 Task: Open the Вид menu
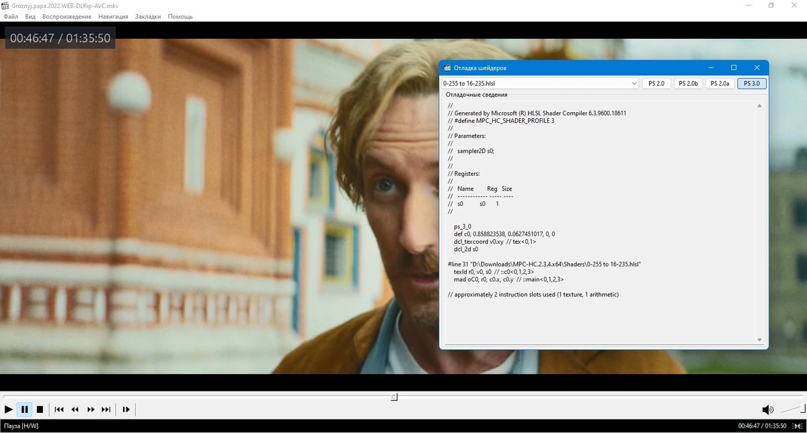tap(30, 16)
